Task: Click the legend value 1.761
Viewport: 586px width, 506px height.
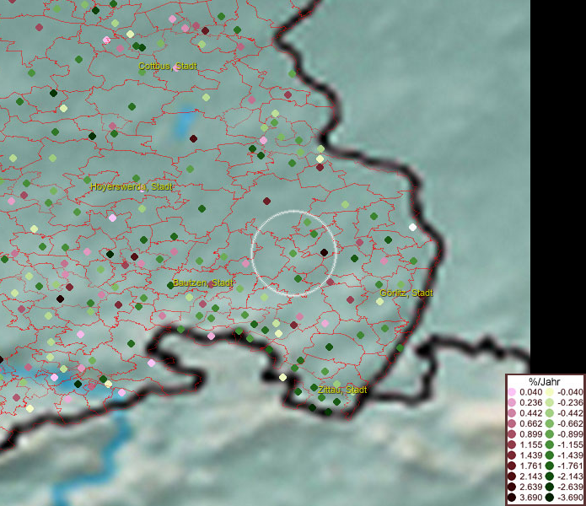Action: 530,466
